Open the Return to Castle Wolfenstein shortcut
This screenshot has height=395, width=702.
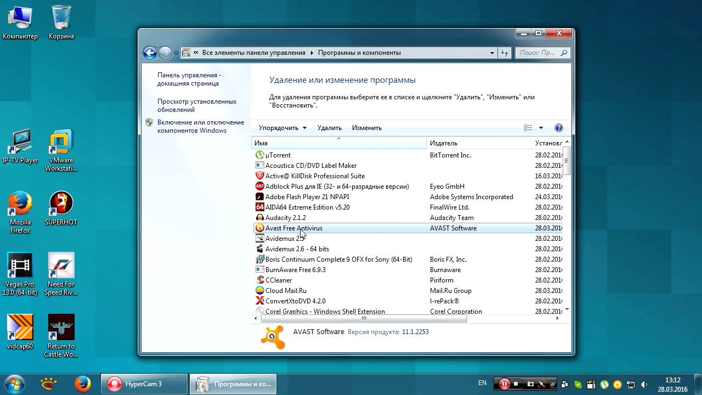(x=61, y=336)
